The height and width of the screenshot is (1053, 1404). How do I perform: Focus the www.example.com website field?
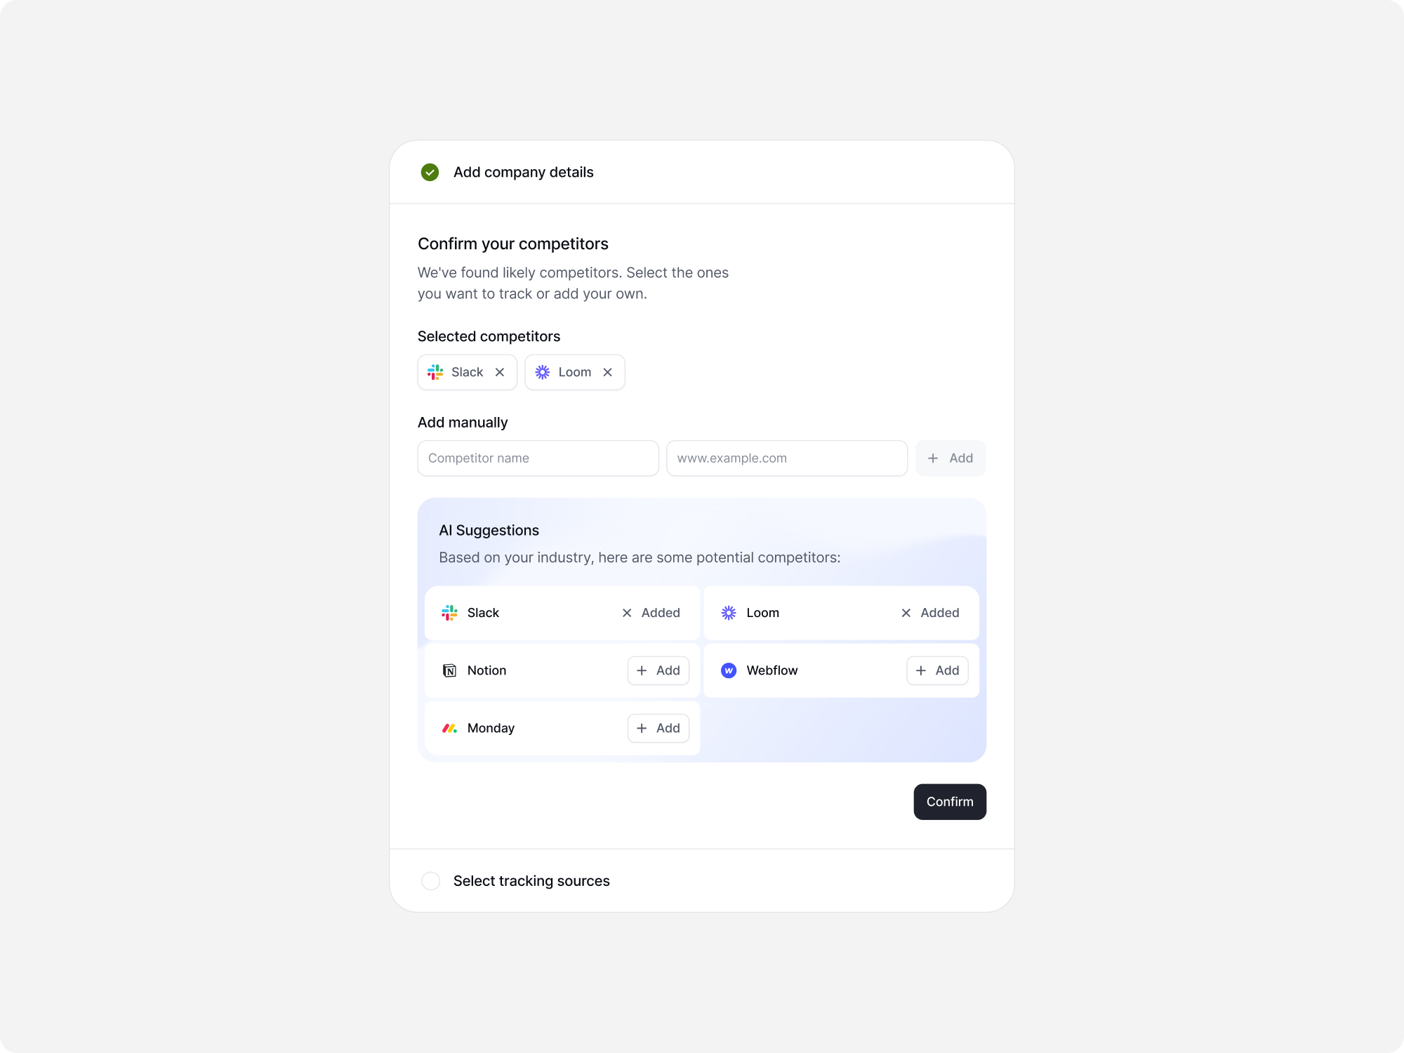point(787,458)
